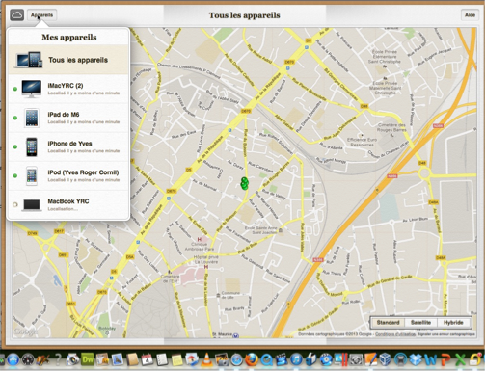The width and height of the screenshot is (485, 371).
Task: Click the St. Maurice metro marker
Action: pyautogui.click(x=236, y=335)
